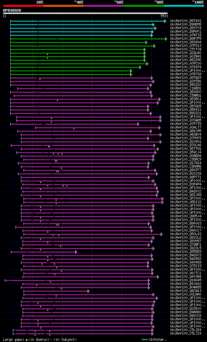Image resolution: width=207 pixels, height=342 pixels.
Task: Select label UniRef100_Q299J0
Action: (186, 309)
